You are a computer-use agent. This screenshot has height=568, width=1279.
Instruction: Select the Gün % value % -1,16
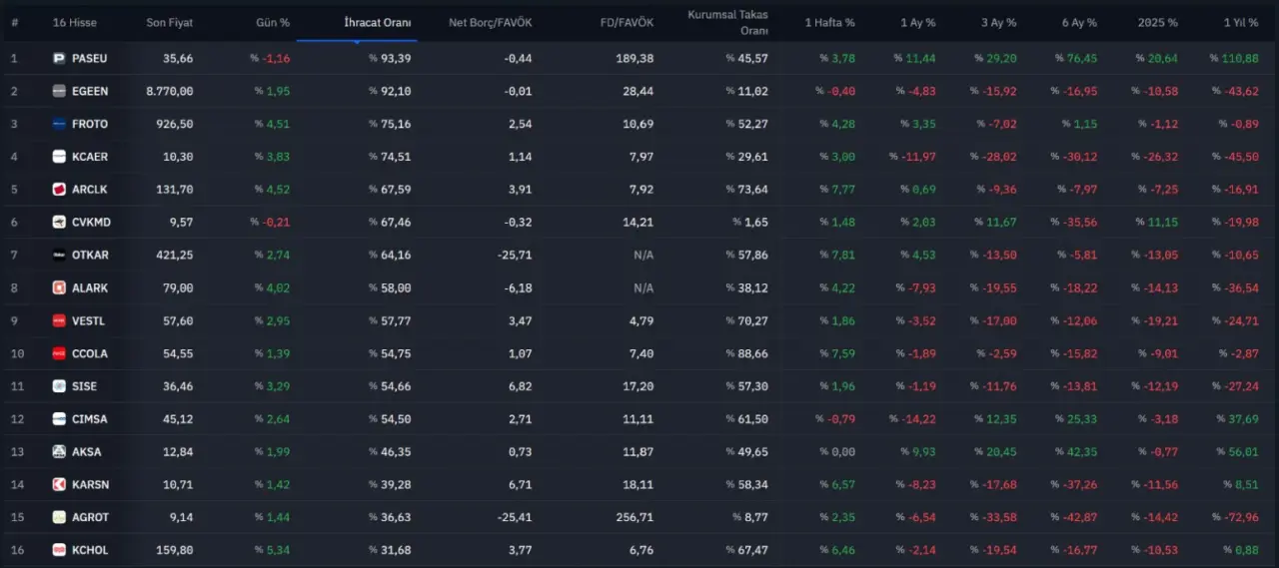coord(271,59)
